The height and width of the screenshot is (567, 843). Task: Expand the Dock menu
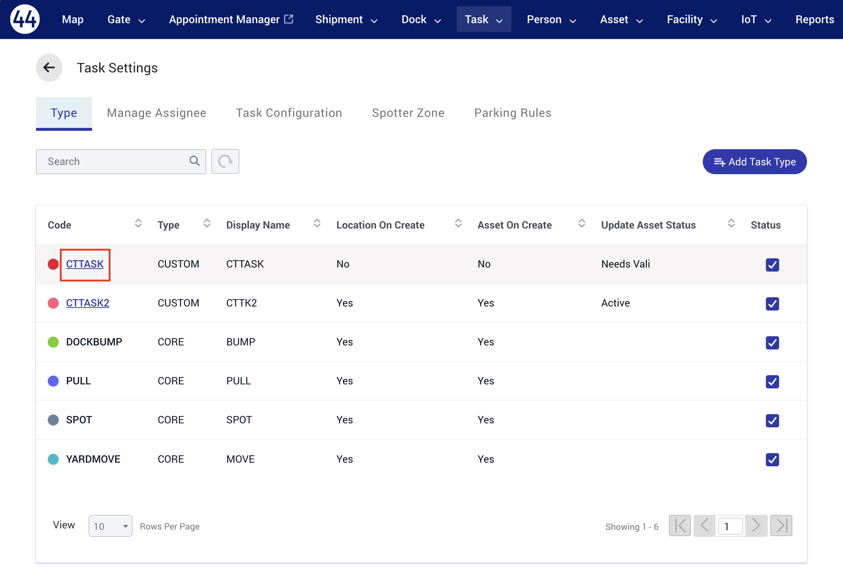pos(421,19)
